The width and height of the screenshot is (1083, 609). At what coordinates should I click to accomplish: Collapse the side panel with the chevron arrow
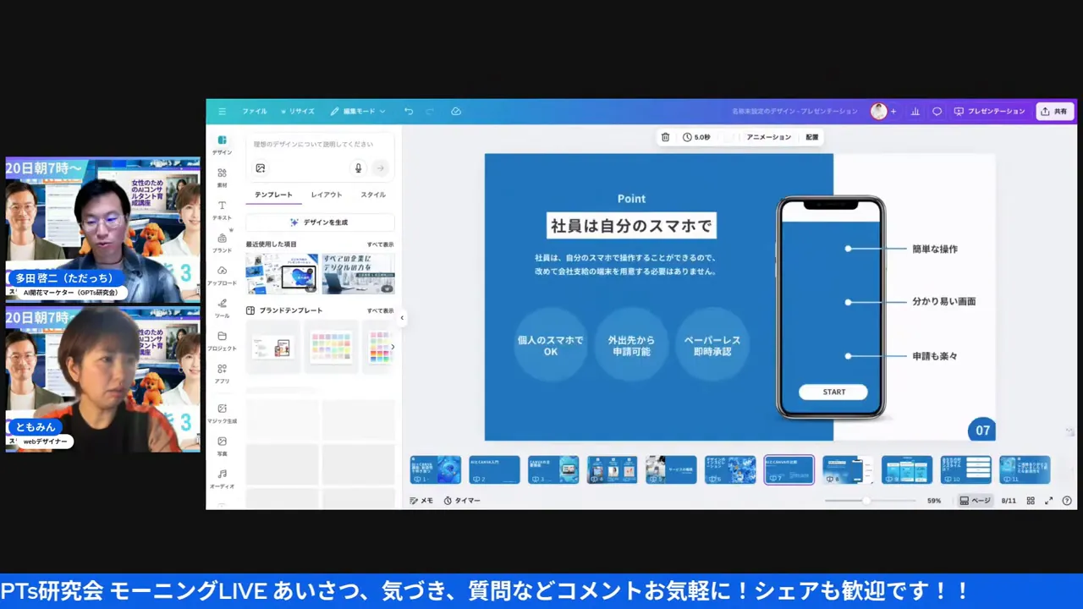[402, 318]
